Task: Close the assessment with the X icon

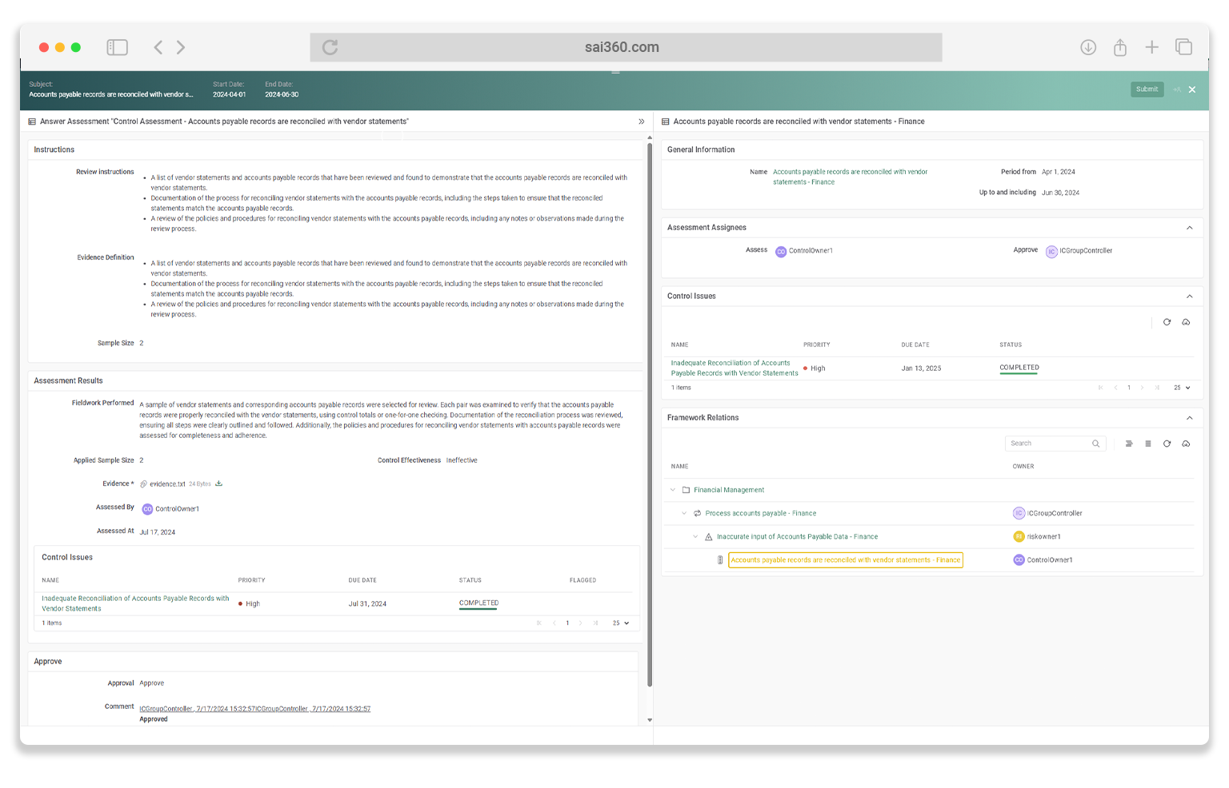Action: (x=1192, y=90)
